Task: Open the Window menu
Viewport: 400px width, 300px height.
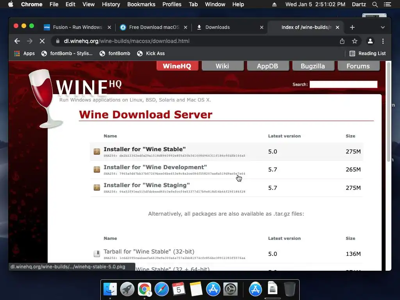Action: point(215,4)
